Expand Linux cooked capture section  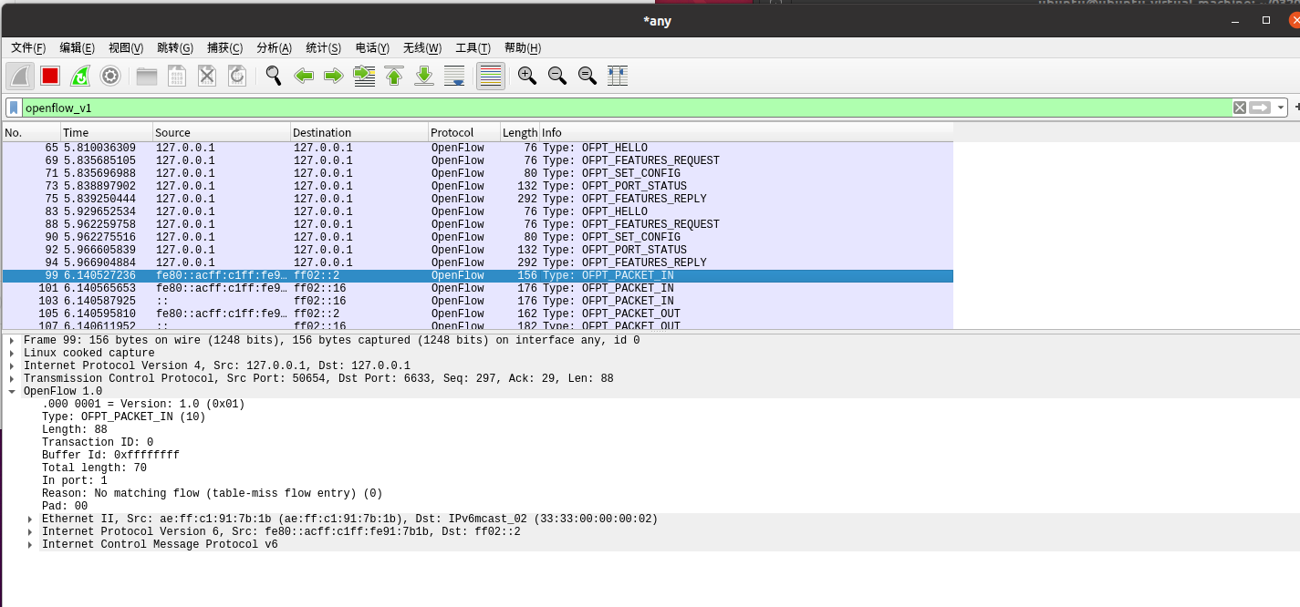pyautogui.click(x=12, y=354)
